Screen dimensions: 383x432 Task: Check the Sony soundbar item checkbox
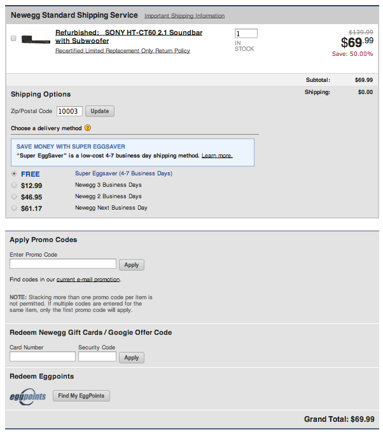point(14,39)
